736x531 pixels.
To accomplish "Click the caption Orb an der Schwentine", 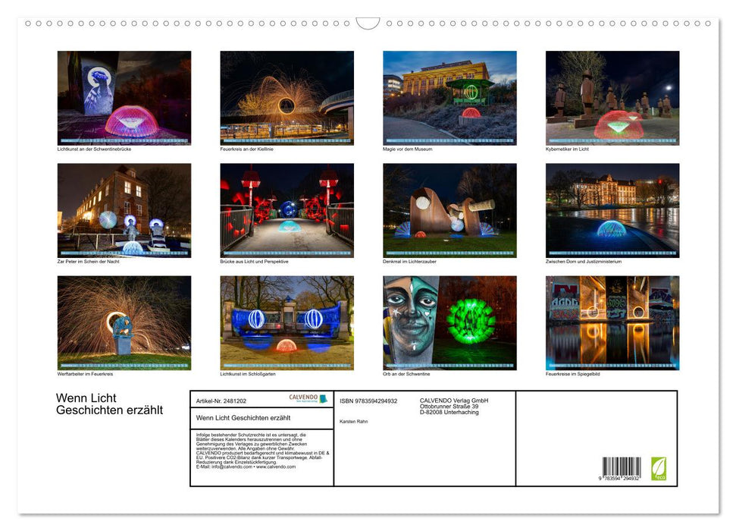I will [406, 374].
